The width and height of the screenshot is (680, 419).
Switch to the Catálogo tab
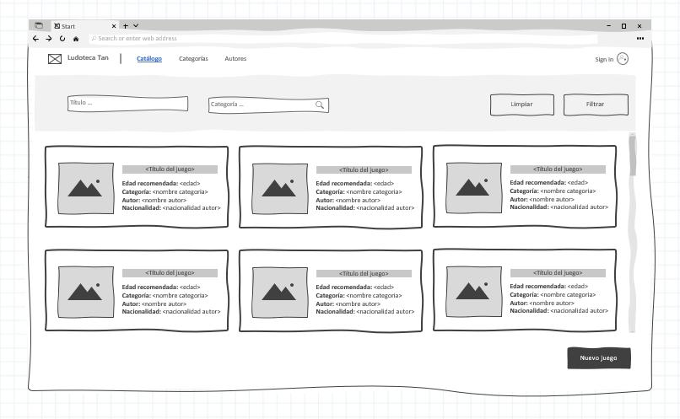(x=149, y=59)
